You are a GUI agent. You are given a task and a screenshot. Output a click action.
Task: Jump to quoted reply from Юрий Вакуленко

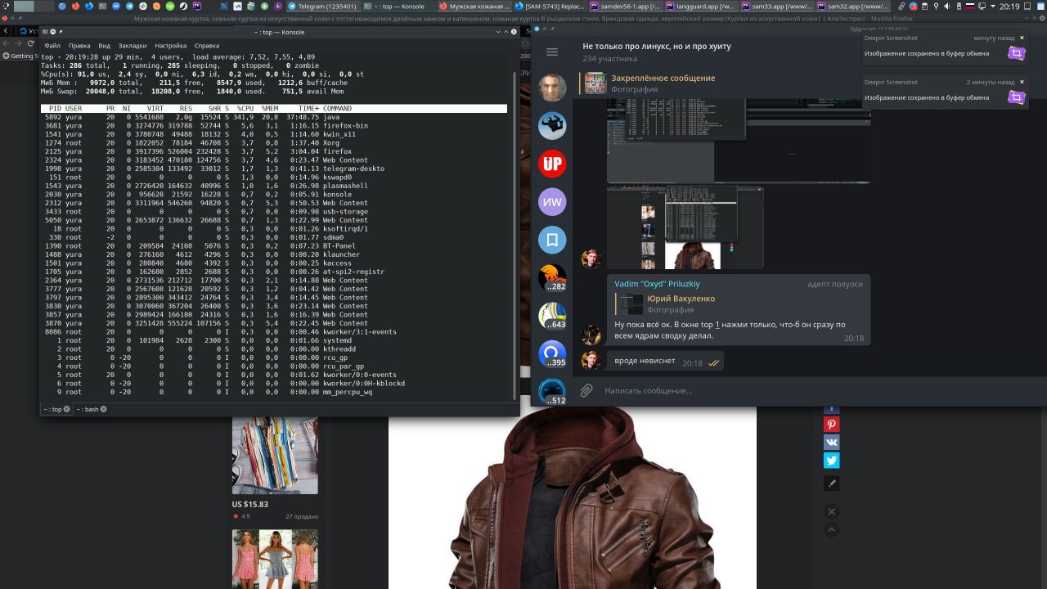click(x=740, y=304)
